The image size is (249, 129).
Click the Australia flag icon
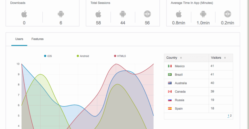click(x=170, y=83)
